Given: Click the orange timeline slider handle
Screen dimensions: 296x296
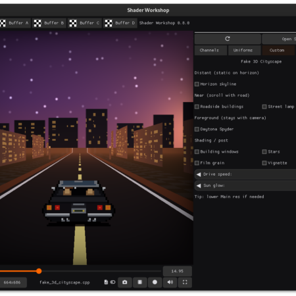Looking at the screenshot, I should click(x=39, y=271).
